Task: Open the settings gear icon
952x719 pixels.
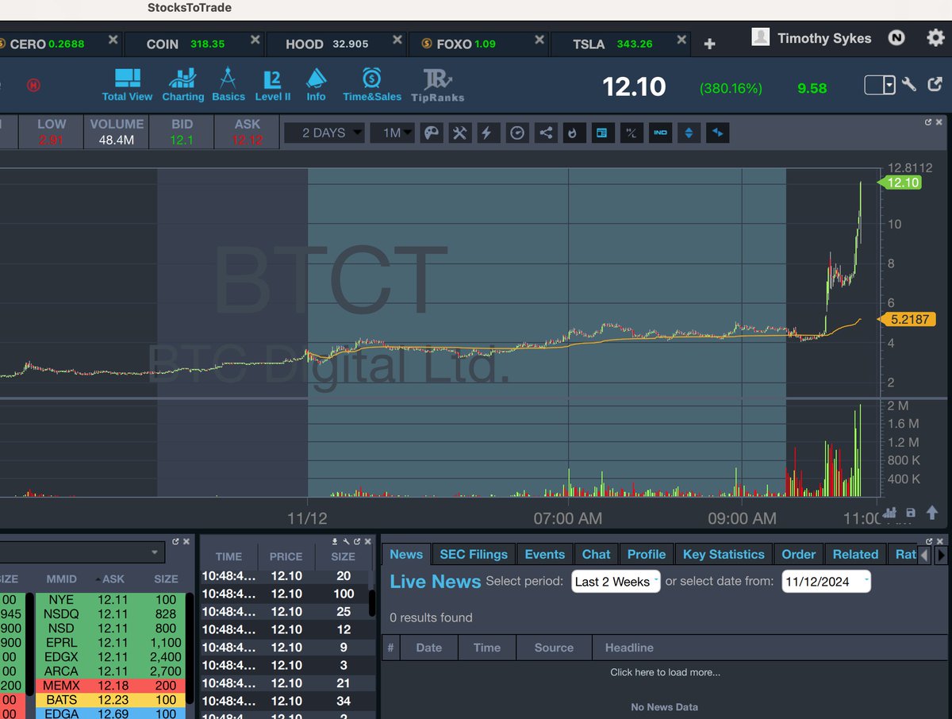Action: 935,37
